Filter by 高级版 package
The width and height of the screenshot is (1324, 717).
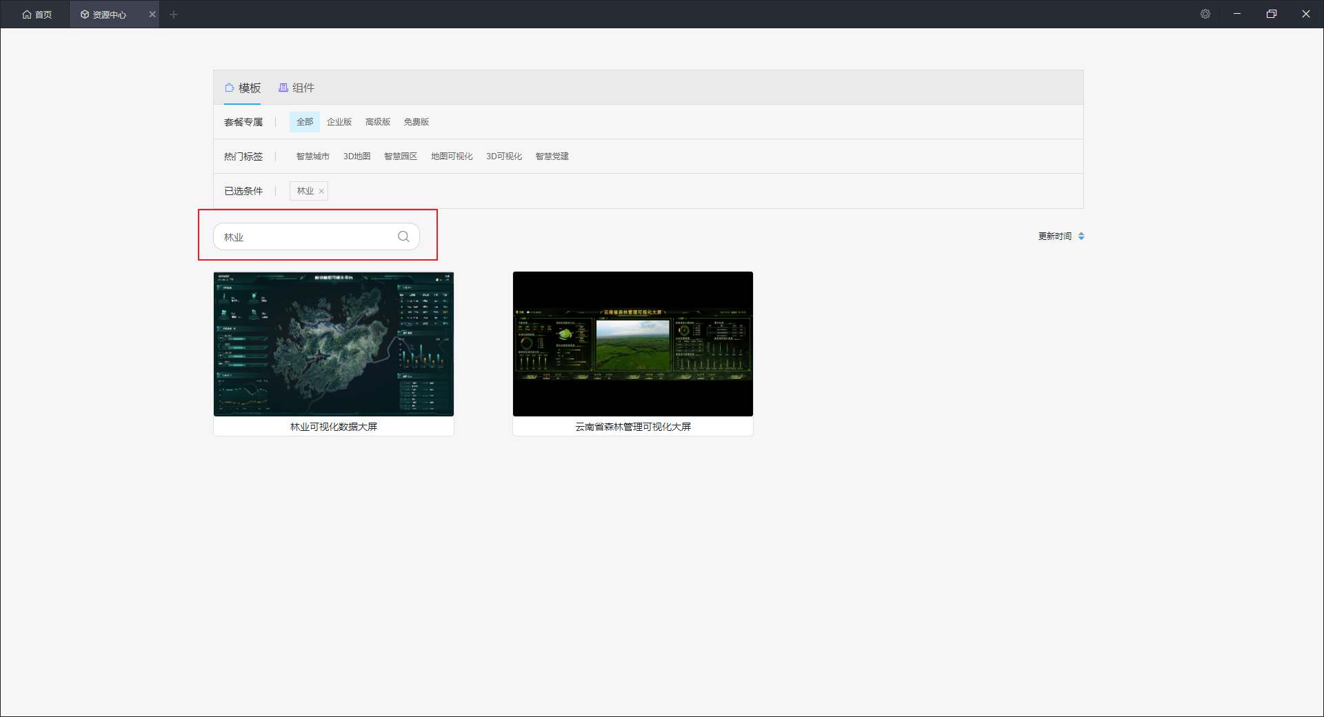coord(378,122)
